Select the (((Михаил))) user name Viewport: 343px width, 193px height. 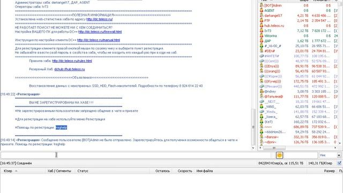[273, 86]
